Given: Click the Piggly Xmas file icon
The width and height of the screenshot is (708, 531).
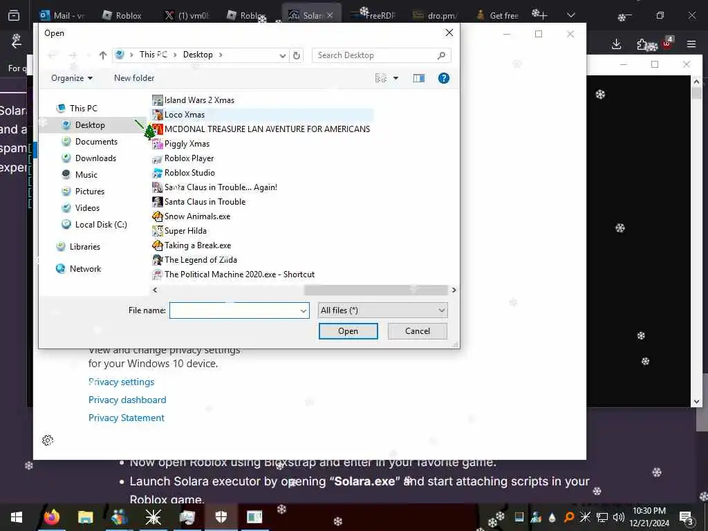Looking at the screenshot, I should tap(157, 144).
